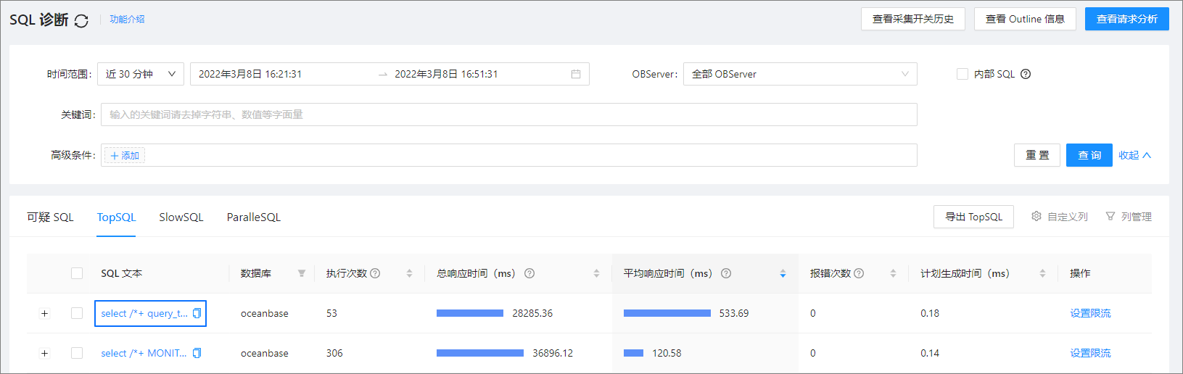Image resolution: width=1183 pixels, height=374 pixels.
Task: Sort by the 总响应时间 column arrows
Action: click(x=596, y=273)
